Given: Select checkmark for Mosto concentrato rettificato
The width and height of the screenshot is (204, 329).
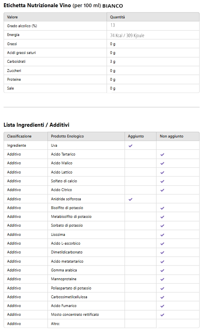Looking at the screenshot, I should (x=162, y=315).
